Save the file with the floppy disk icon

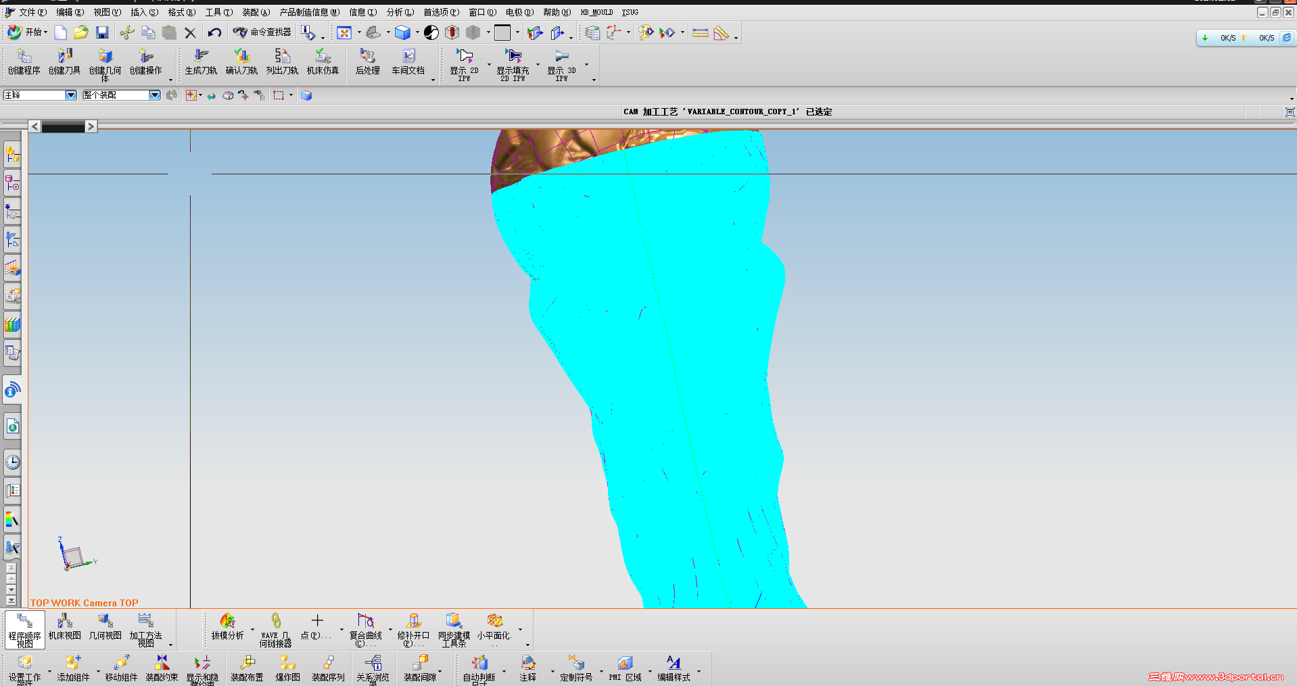pos(102,32)
